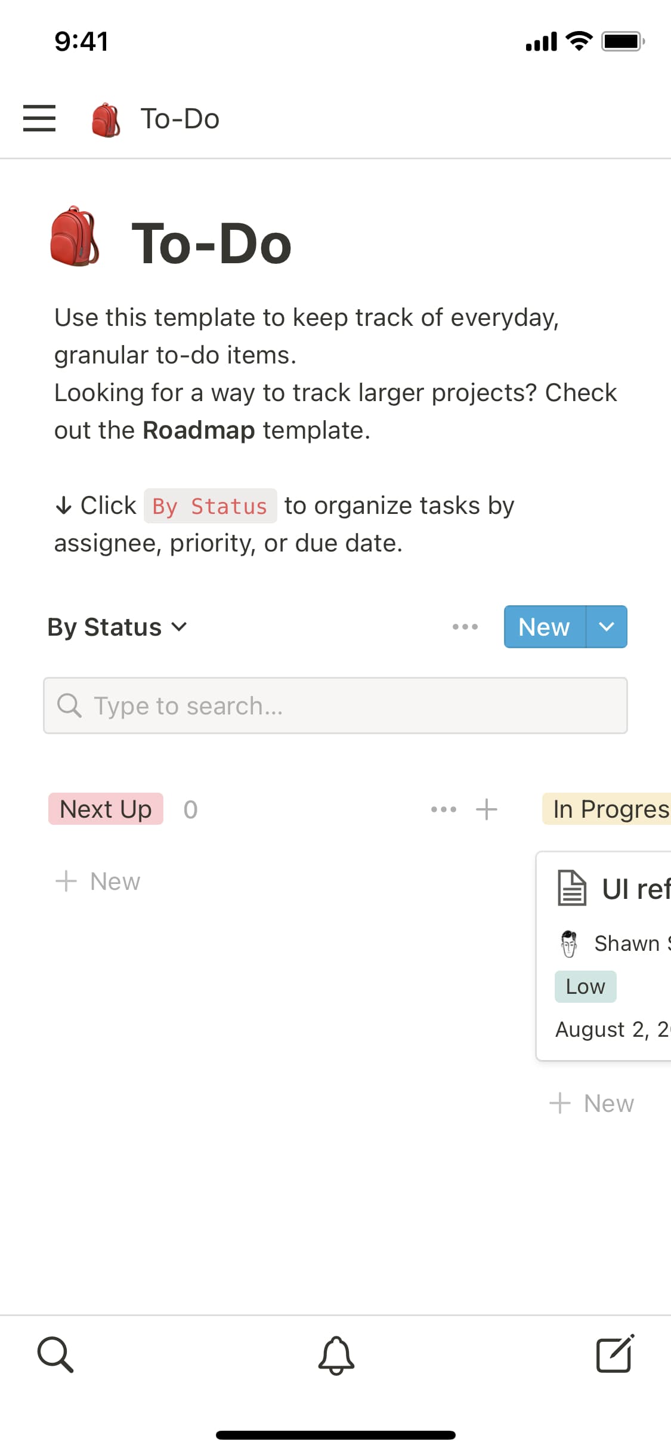Create a task with the New button
Image resolution: width=671 pixels, height=1454 pixels.
[543, 627]
